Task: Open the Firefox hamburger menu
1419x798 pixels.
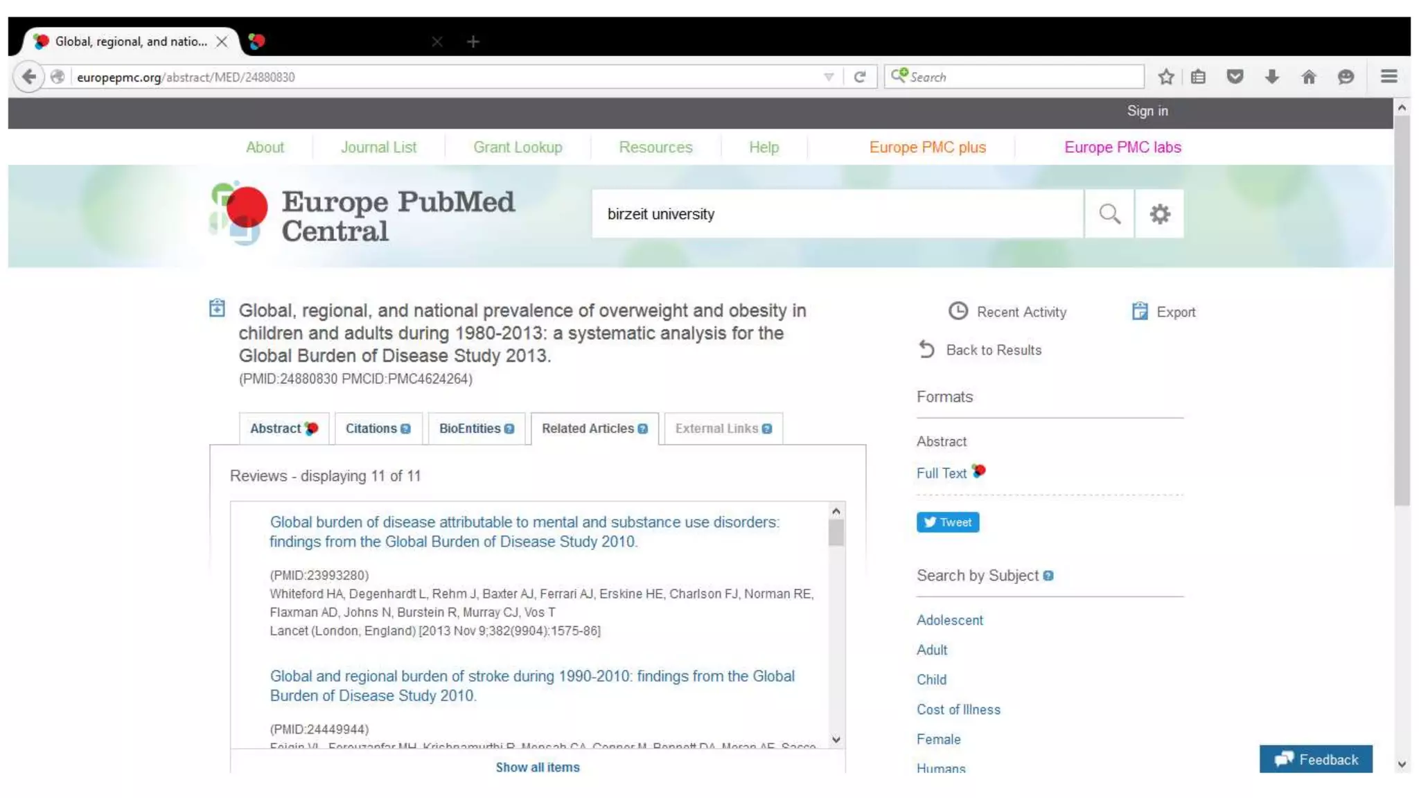Action: click(x=1389, y=77)
